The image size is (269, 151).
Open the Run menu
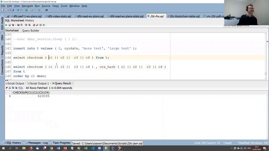[x=37, y=6]
